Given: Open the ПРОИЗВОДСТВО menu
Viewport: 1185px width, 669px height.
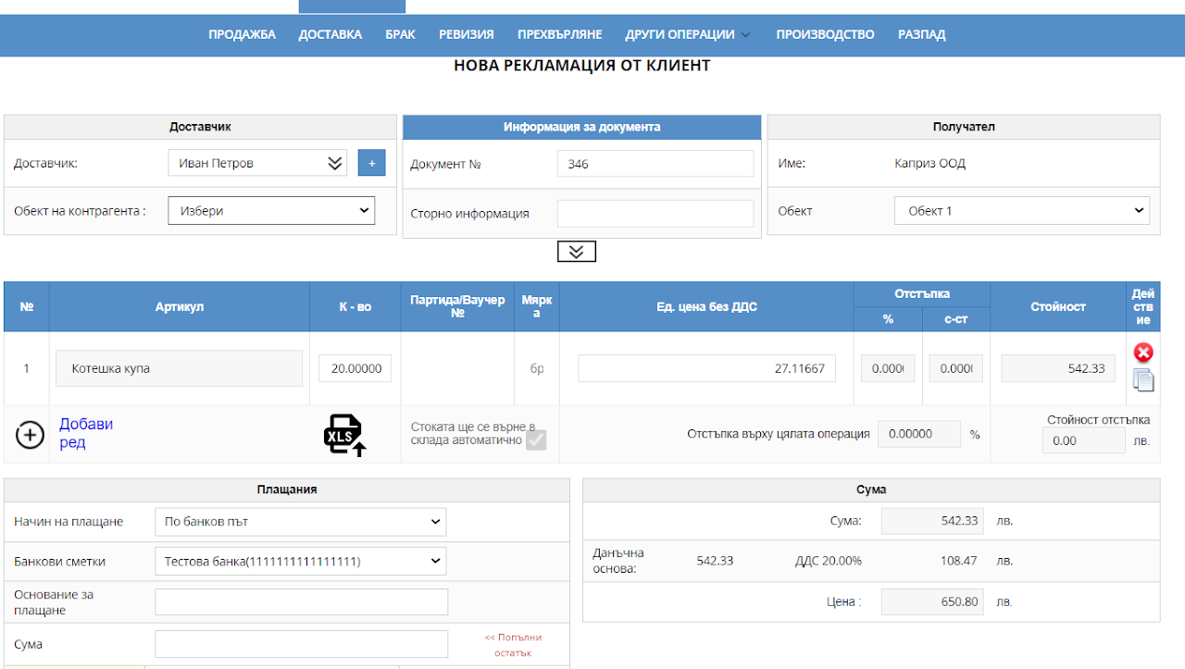Looking at the screenshot, I should coord(825,34).
